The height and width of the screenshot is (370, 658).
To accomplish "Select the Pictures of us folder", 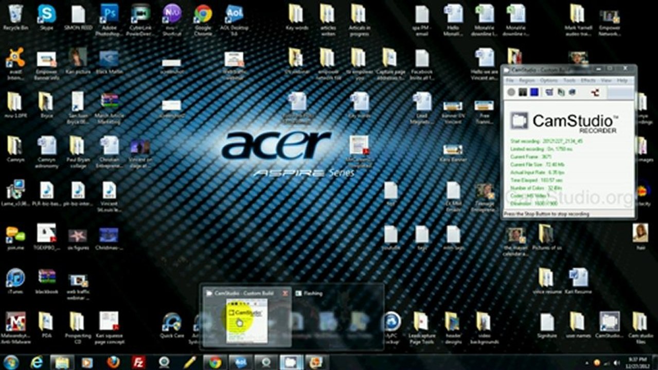I will pyautogui.click(x=547, y=238).
